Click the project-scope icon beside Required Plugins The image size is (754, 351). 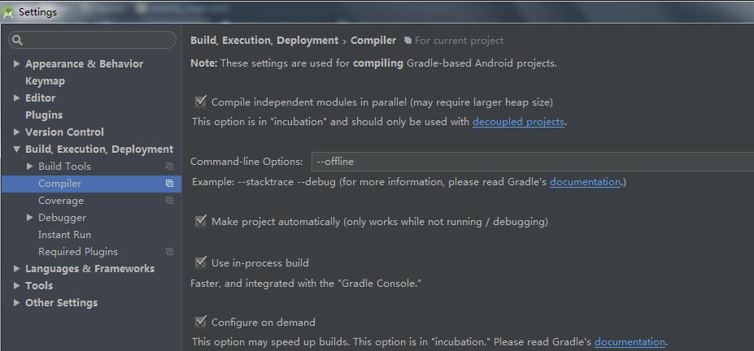[x=169, y=252]
